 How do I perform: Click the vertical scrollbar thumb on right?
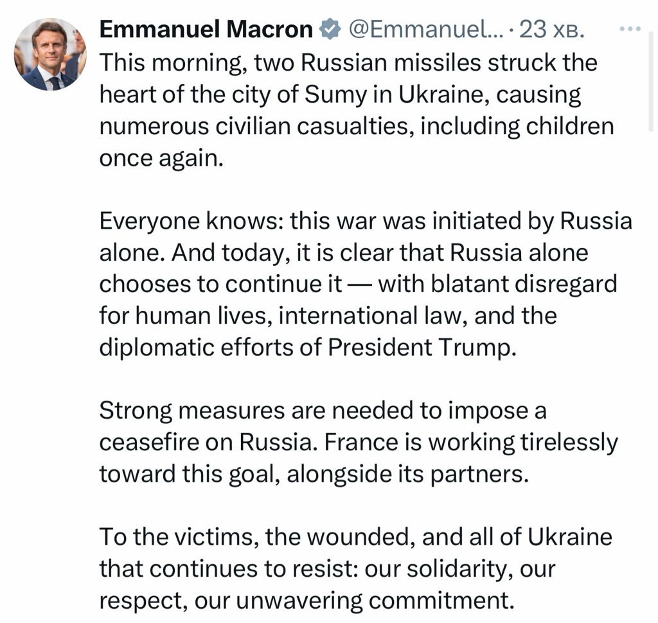650,82
